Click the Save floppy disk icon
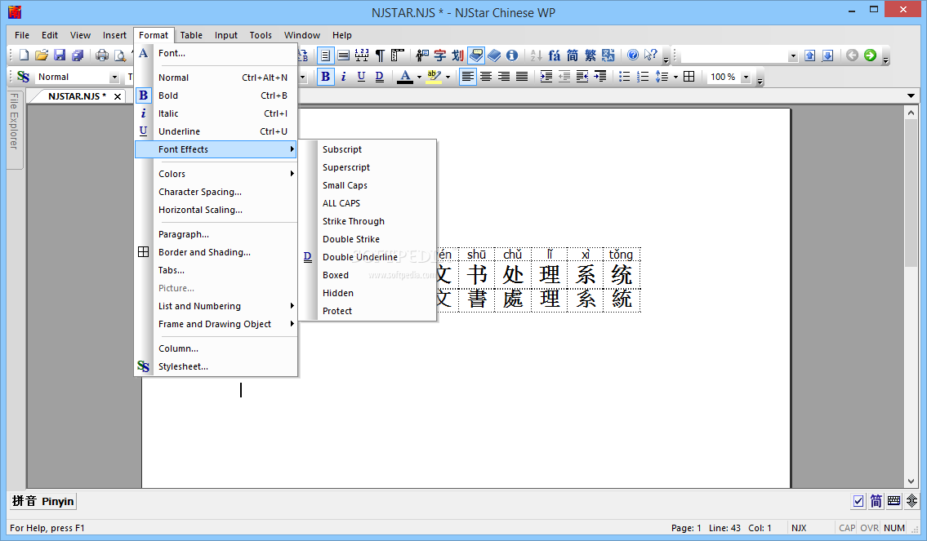The width and height of the screenshot is (927, 541). [60, 55]
